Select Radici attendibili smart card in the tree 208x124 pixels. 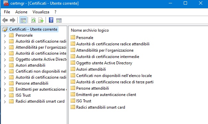point(40,101)
